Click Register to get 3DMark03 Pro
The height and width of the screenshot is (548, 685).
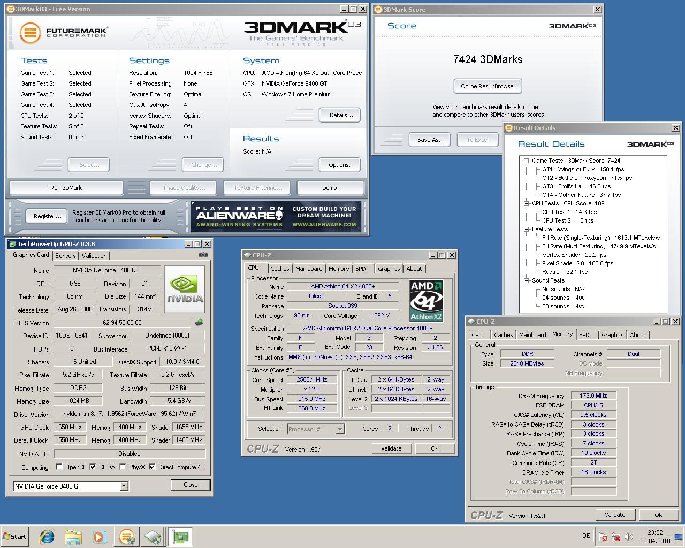(x=47, y=216)
